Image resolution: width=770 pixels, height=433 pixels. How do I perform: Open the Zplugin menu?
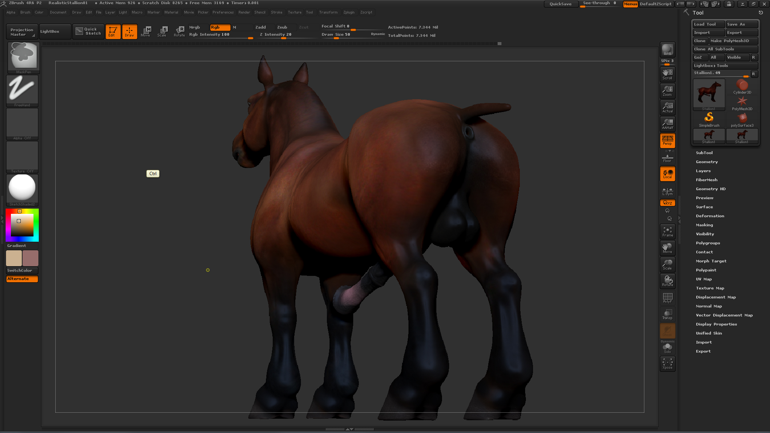[349, 12]
